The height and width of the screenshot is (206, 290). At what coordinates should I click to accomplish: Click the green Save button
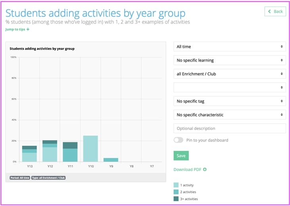181,156
